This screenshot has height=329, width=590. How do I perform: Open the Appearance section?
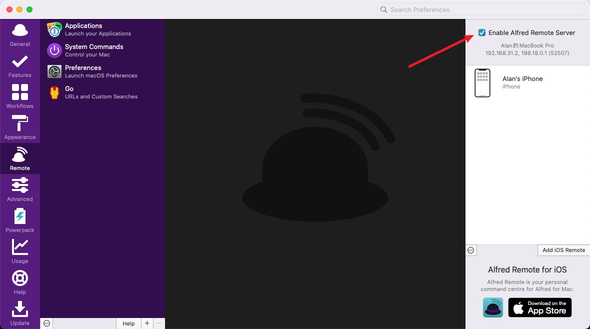click(20, 128)
